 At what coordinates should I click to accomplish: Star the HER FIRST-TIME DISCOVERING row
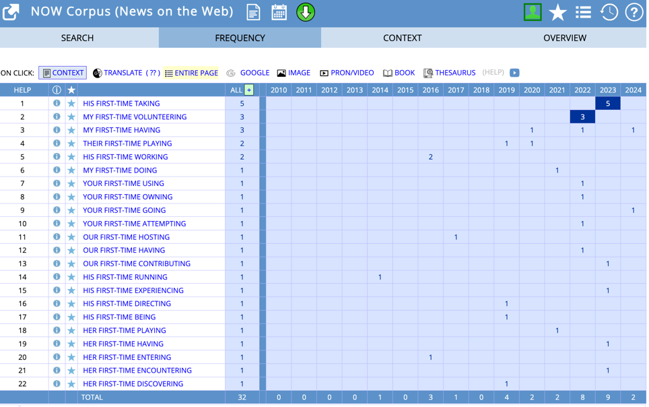71,384
